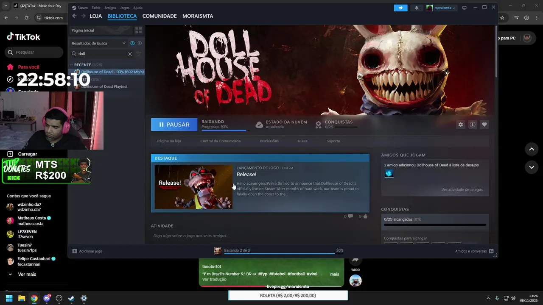Screen dimensions: 543x305
Task: Clear the 'doll' library search
Action: click(x=130, y=54)
